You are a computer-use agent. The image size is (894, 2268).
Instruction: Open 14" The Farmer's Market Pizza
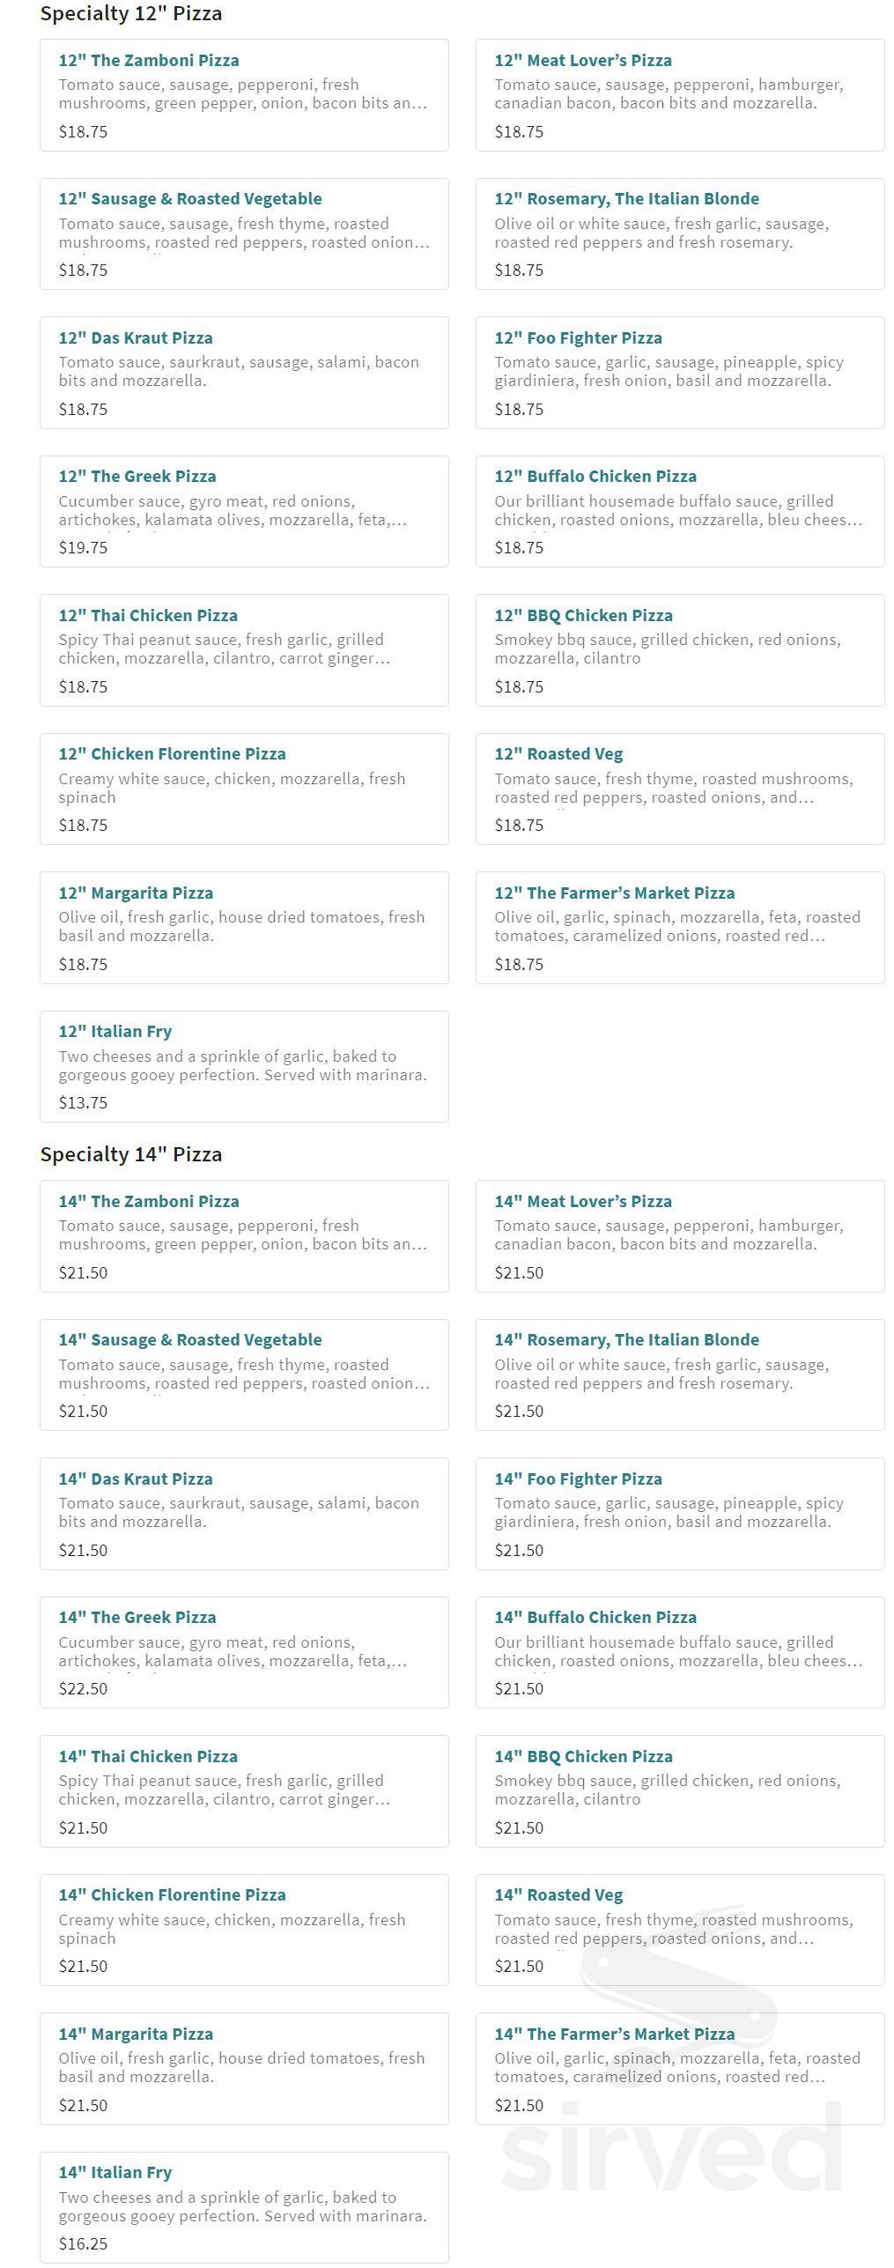614,2035
